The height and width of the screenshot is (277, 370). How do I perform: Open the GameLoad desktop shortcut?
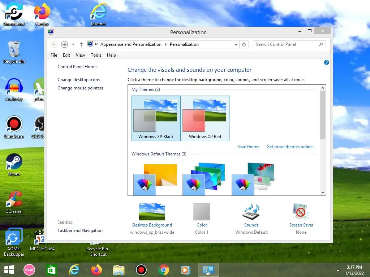pyautogui.click(x=14, y=14)
